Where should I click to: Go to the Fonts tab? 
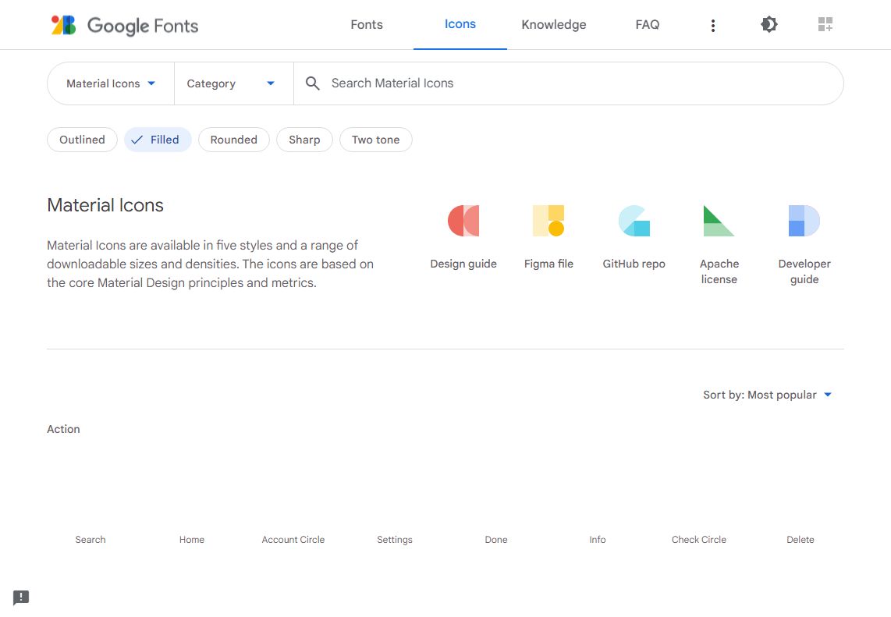pos(367,25)
